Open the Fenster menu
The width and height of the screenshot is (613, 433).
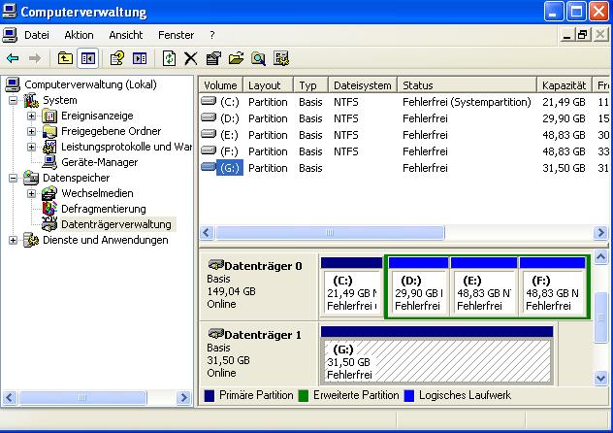[x=176, y=35]
